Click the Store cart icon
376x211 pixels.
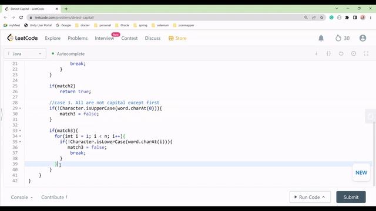pos(171,38)
